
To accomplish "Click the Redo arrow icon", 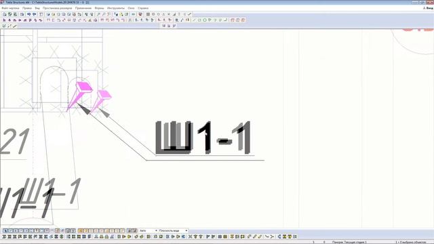I will click(35, 14).
